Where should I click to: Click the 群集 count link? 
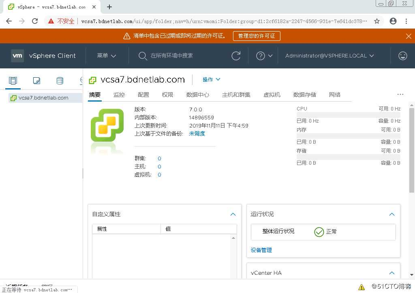point(159,159)
